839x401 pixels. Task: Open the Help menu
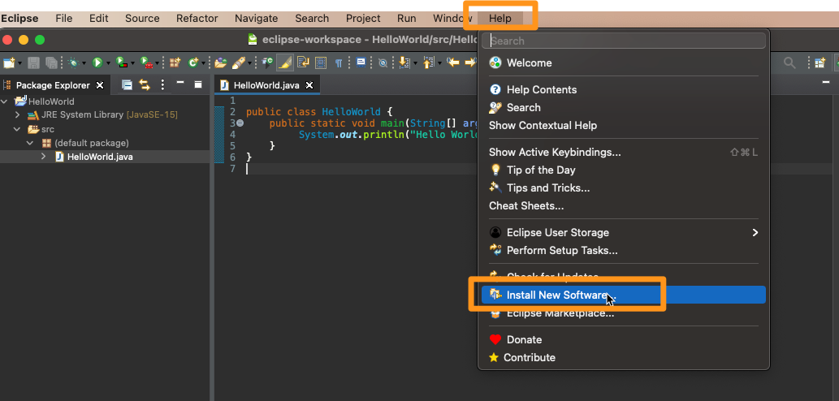(x=500, y=18)
